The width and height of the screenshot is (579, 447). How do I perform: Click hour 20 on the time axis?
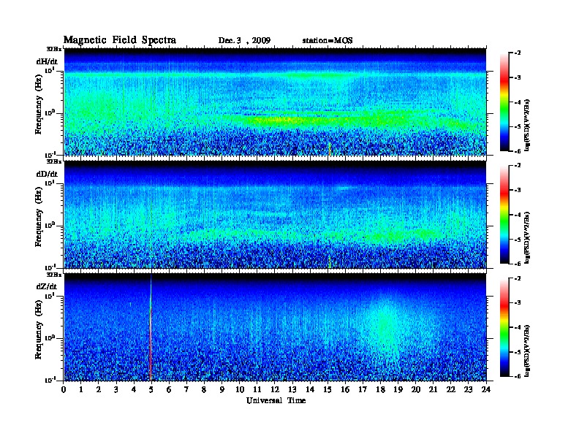[415, 390]
